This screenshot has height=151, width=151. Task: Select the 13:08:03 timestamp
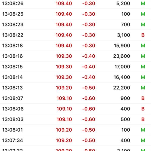(x=13, y=119)
